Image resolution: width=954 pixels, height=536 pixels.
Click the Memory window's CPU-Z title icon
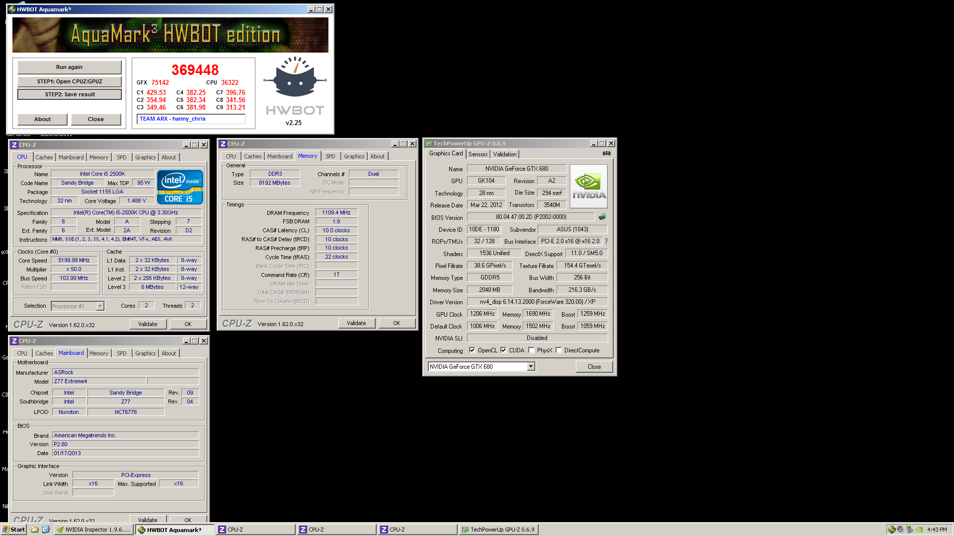coord(223,144)
